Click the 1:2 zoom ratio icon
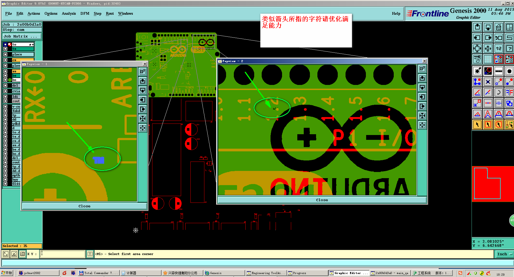Image resolution: width=514 pixels, height=277 pixels. (498, 48)
